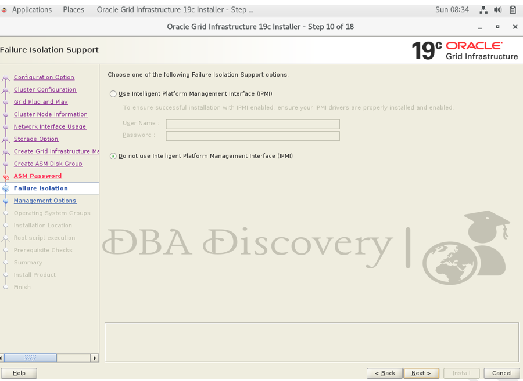Maximize the installer window
The image size is (523, 381).
coord(497,27)
